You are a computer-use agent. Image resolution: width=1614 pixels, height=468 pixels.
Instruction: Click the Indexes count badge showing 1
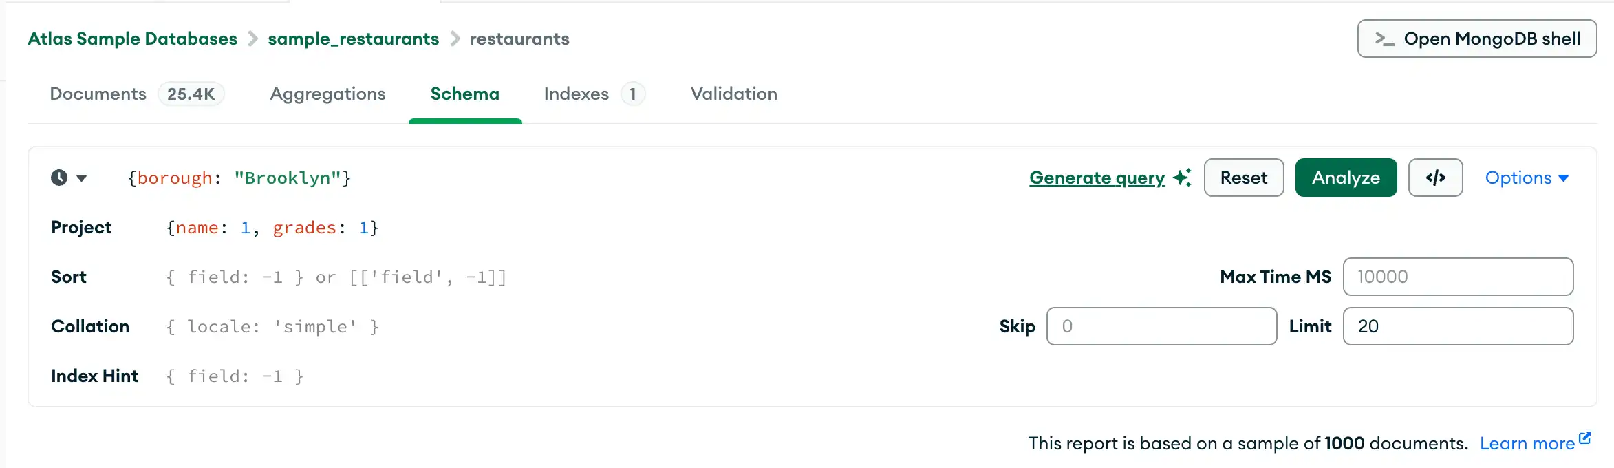click(x=632, y=94)
